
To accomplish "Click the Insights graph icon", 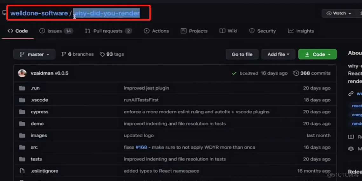I will pyautogui.click(x=291, y=31).
